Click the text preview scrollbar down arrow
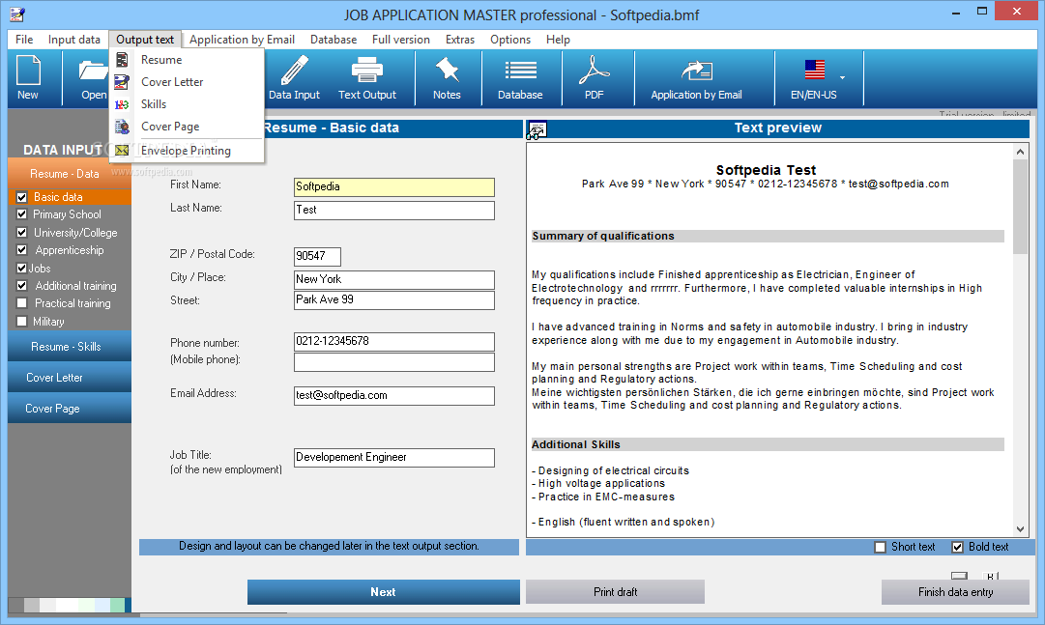This screenshot has width=1045, height=625. [x=1020, y=529]
